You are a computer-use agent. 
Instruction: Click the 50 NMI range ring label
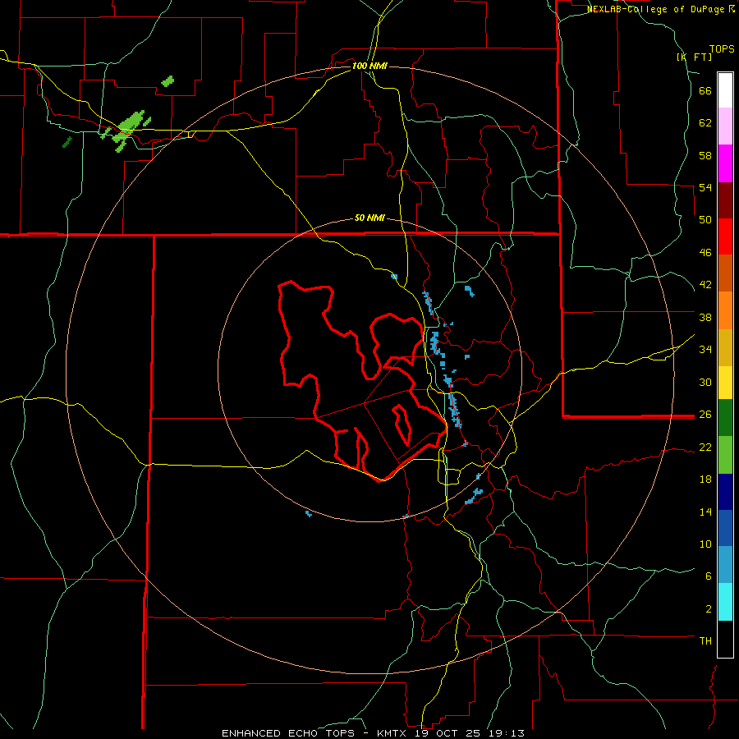369,218
